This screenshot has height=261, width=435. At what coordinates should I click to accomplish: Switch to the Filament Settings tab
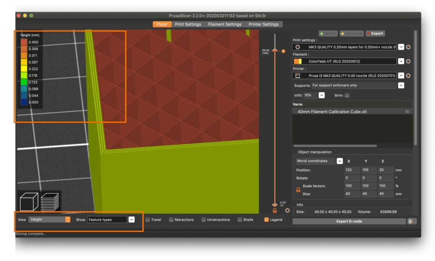[224, 24]
